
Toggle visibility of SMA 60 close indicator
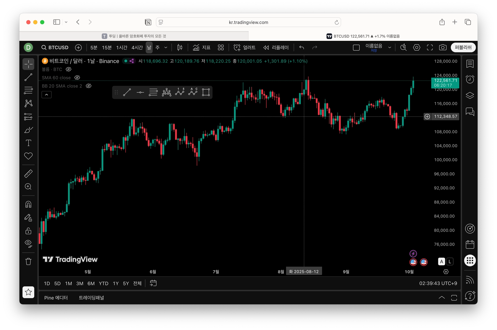point(77,78)
